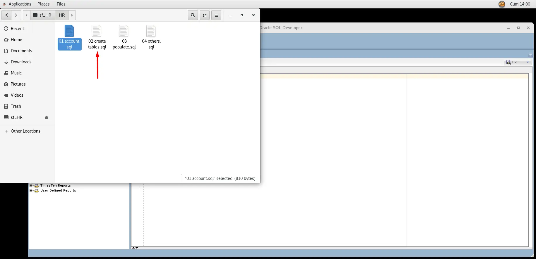Open the HR connection dropdown
Viewport: 536px width, 259px height.
[528, 62]
